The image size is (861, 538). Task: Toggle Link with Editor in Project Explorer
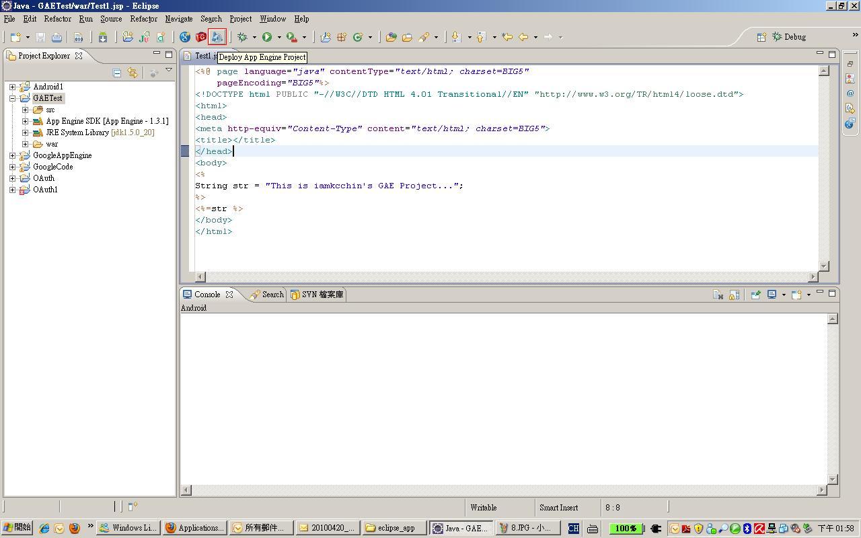133,73
